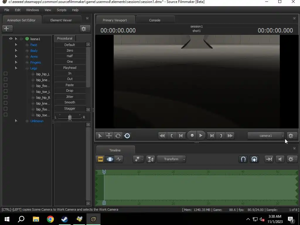The image size is (300, 225).
Task: Jump to the in-point left bracket button
Action: tap(172, 136)
